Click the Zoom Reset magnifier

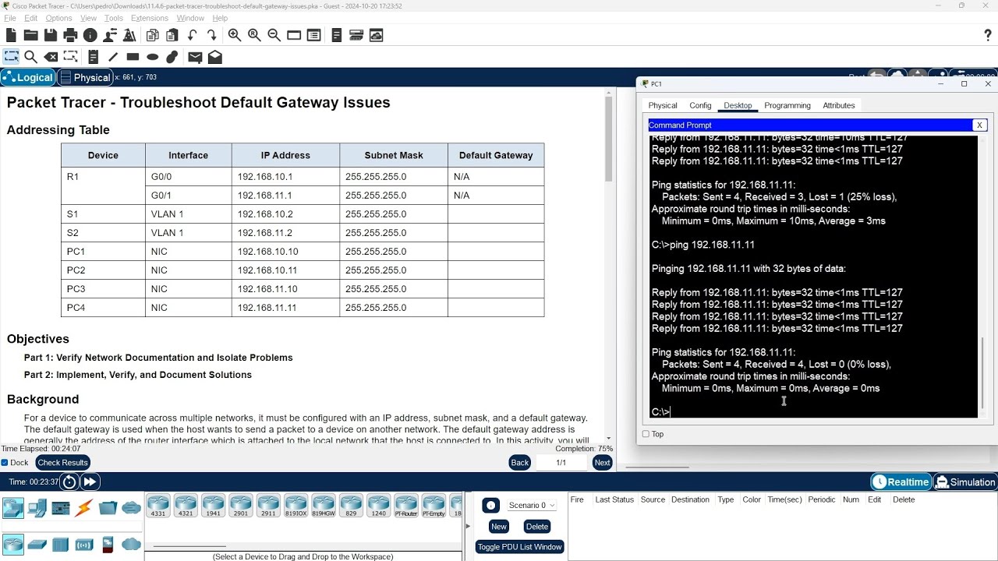(254, 35)
